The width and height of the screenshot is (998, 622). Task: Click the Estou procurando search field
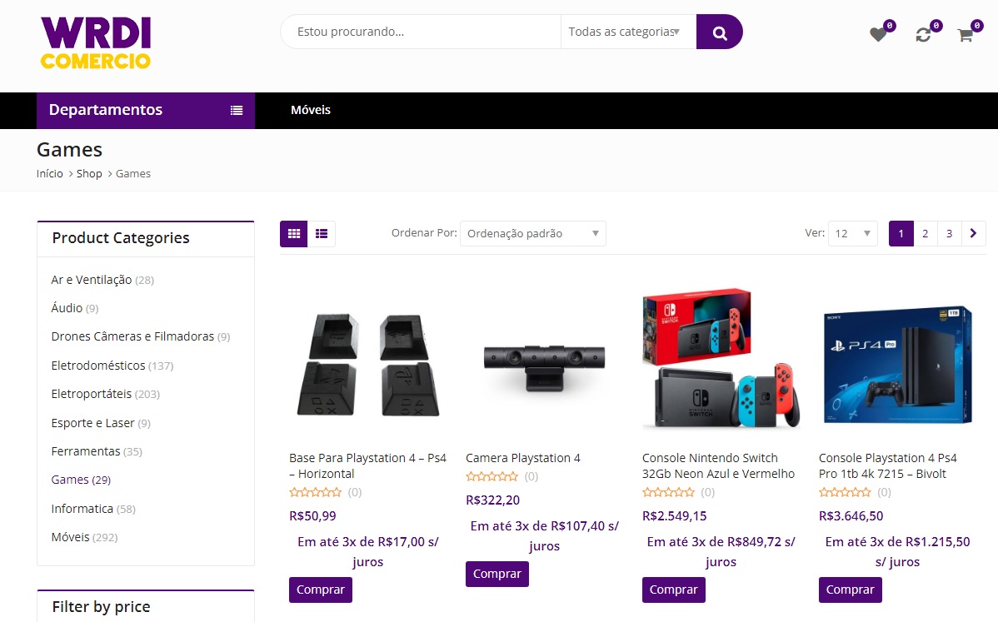point(421,32)
